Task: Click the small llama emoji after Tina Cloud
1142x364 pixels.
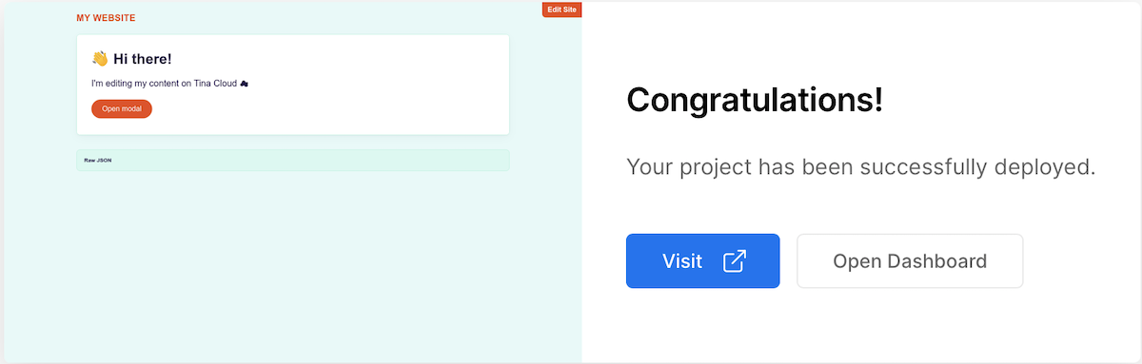Action: 245,84
